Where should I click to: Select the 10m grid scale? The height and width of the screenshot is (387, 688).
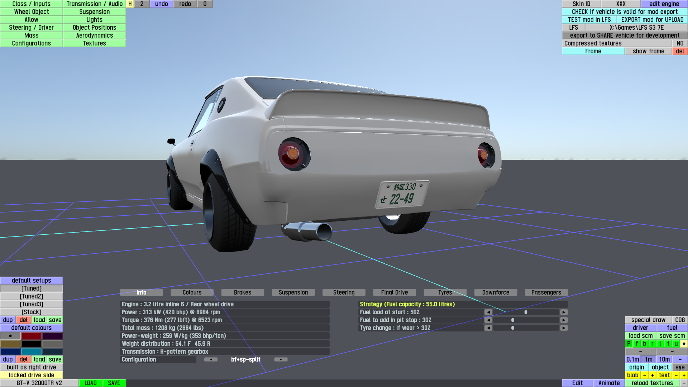(x=664, y=359)
